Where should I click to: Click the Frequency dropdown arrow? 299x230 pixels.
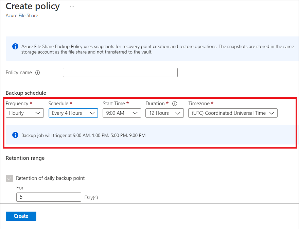[x=38, y=113]
